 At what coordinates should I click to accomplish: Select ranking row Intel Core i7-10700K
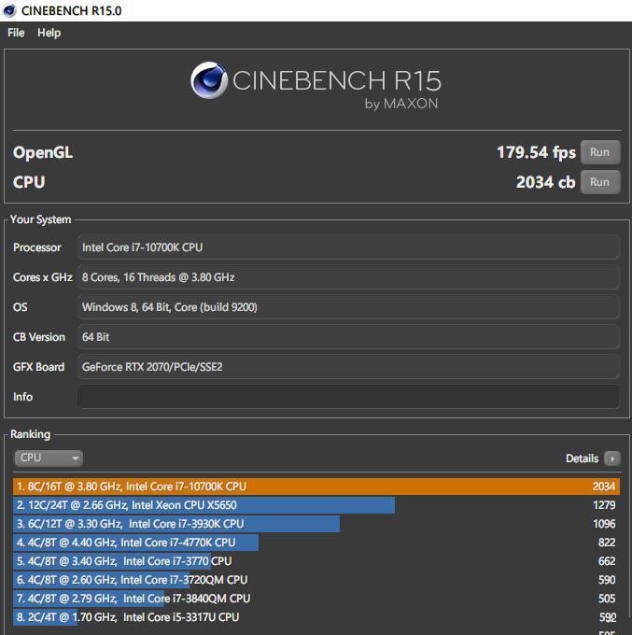tap(316, 487)
